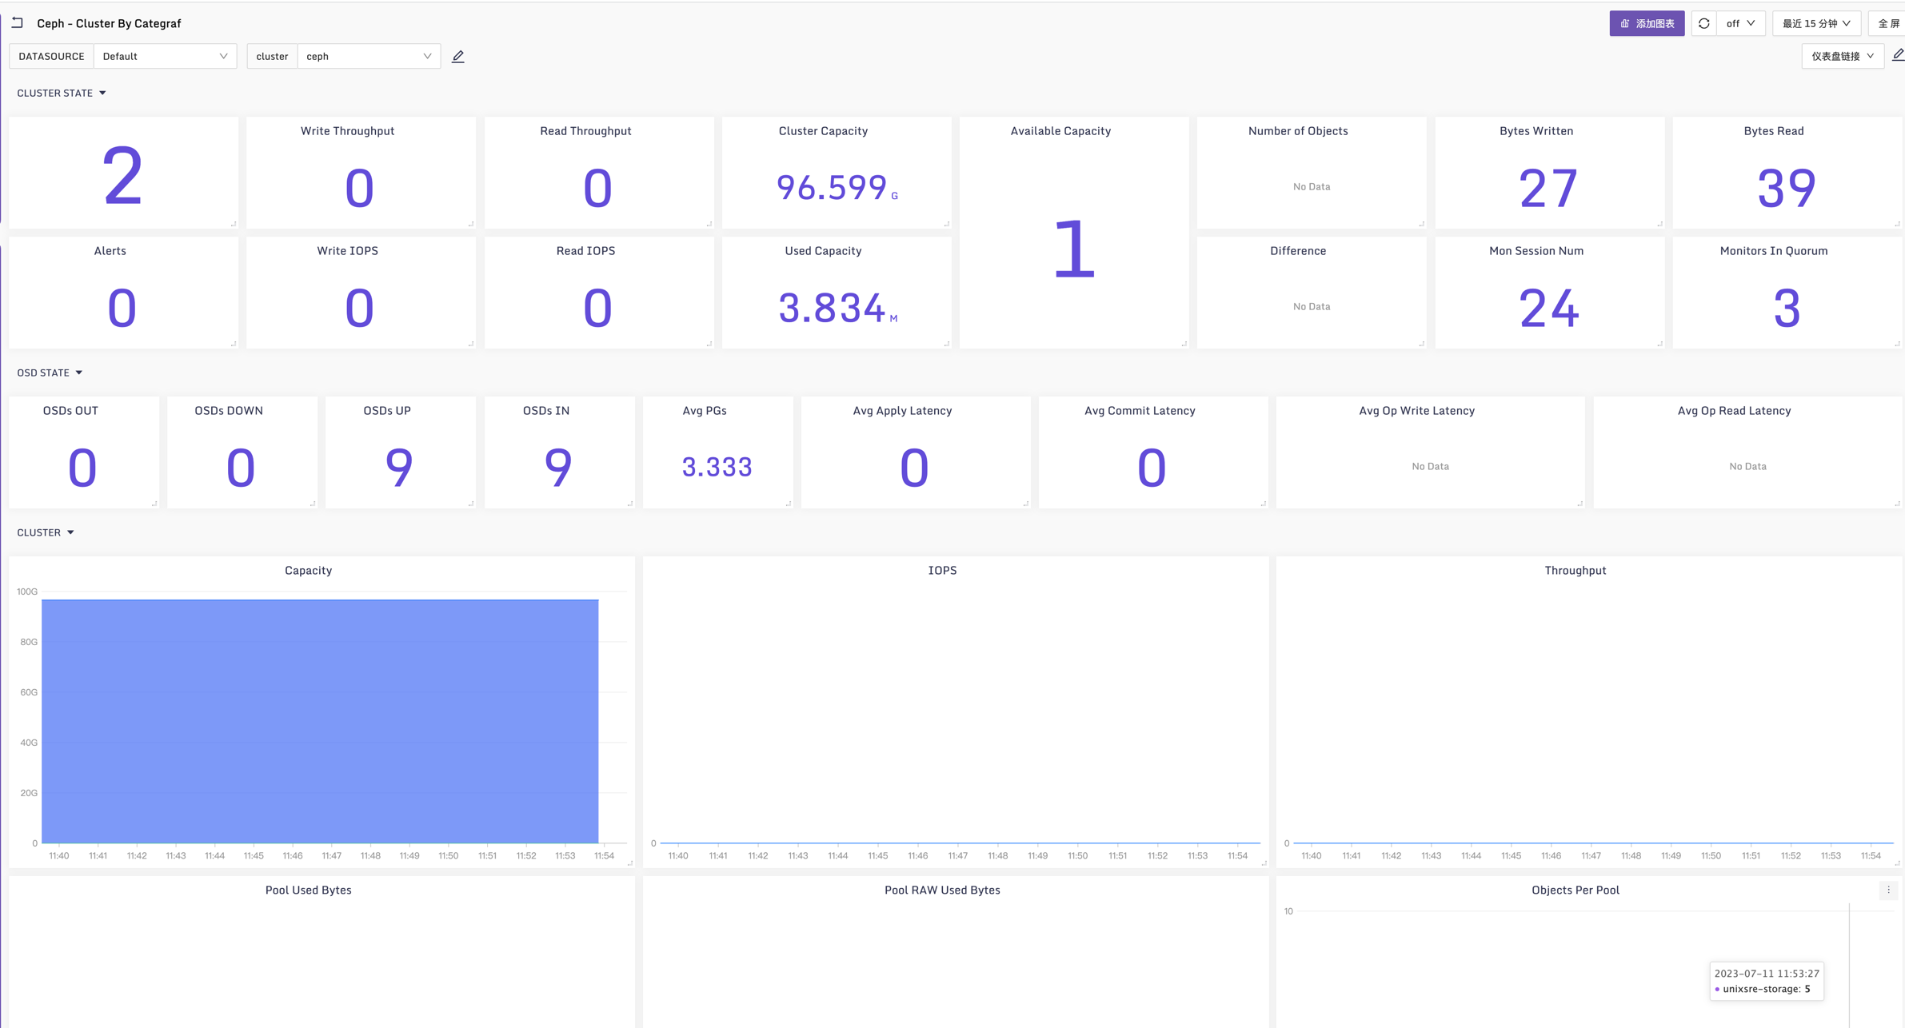The width and height of the screenshot is (1905, 1028).
Task: Open the 最近 15 分钟 time range selector
Action: click(1816, 24)
